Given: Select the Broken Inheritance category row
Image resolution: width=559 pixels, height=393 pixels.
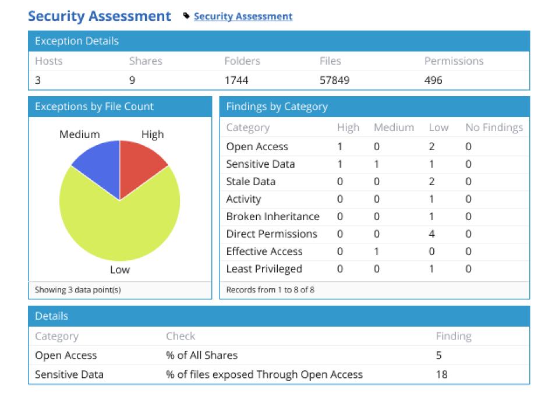Looking at the screenshot, I should 273,216.
